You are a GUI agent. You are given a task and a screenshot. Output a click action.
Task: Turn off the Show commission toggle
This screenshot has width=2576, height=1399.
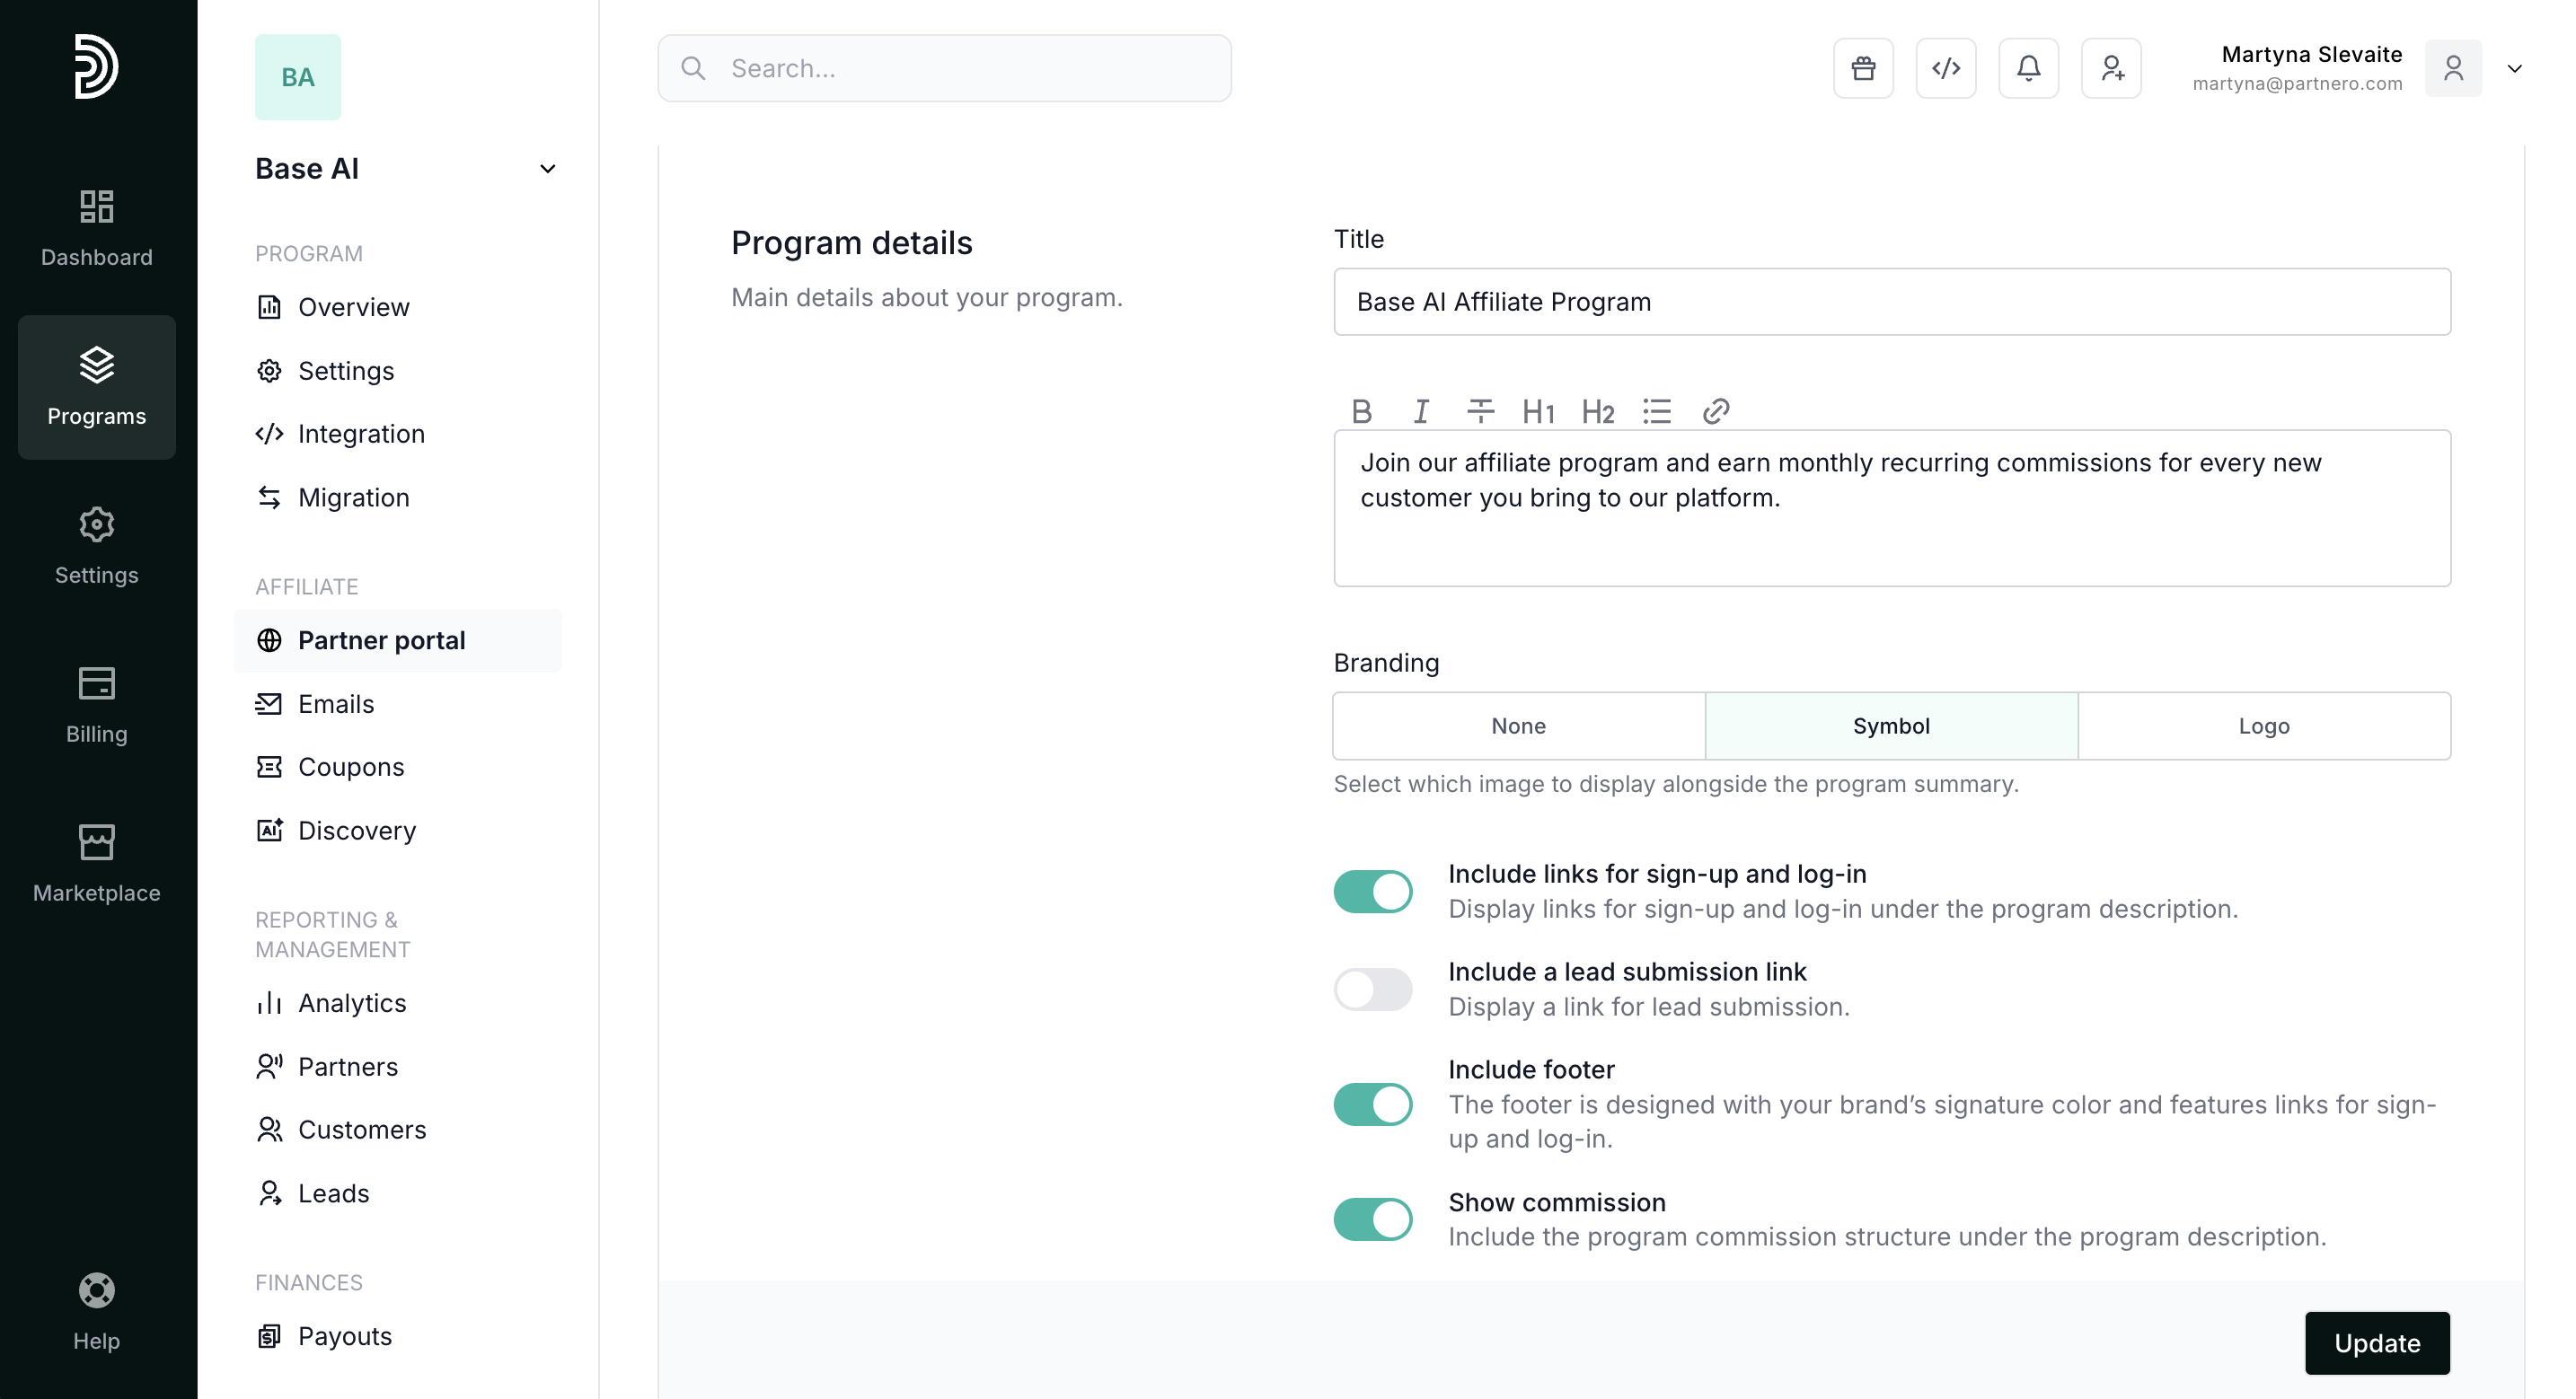[1372, 1219]
